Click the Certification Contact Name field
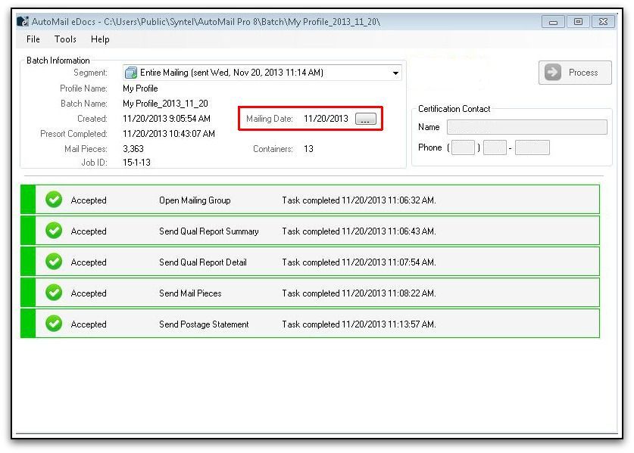 click(x=527, y=127)
